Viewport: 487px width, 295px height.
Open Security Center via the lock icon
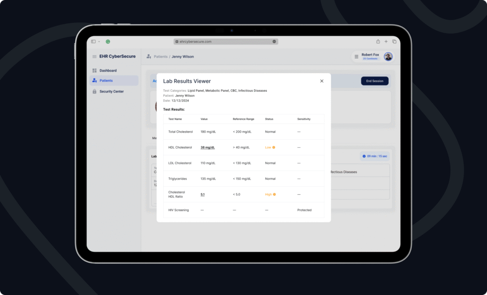(94, 91)
